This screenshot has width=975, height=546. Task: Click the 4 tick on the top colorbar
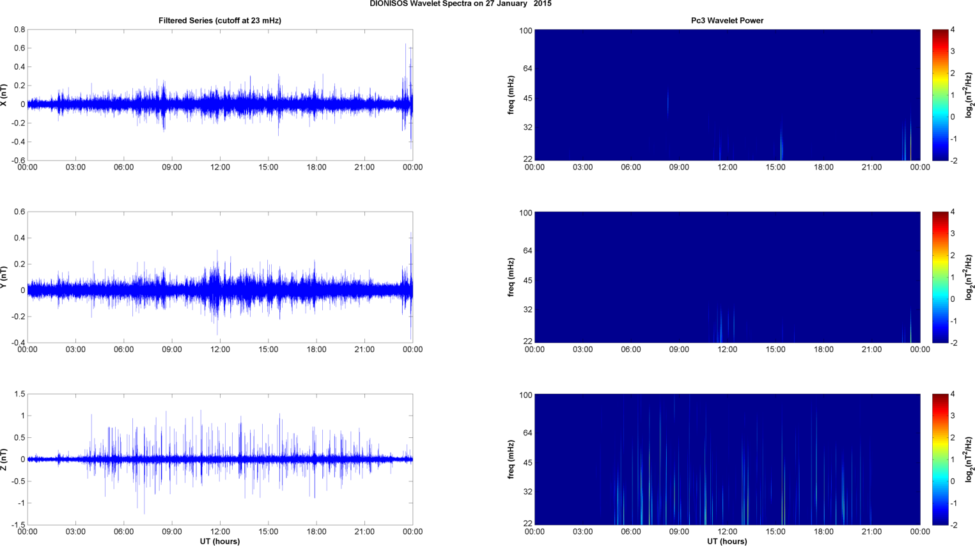click(x=953, y=30)
